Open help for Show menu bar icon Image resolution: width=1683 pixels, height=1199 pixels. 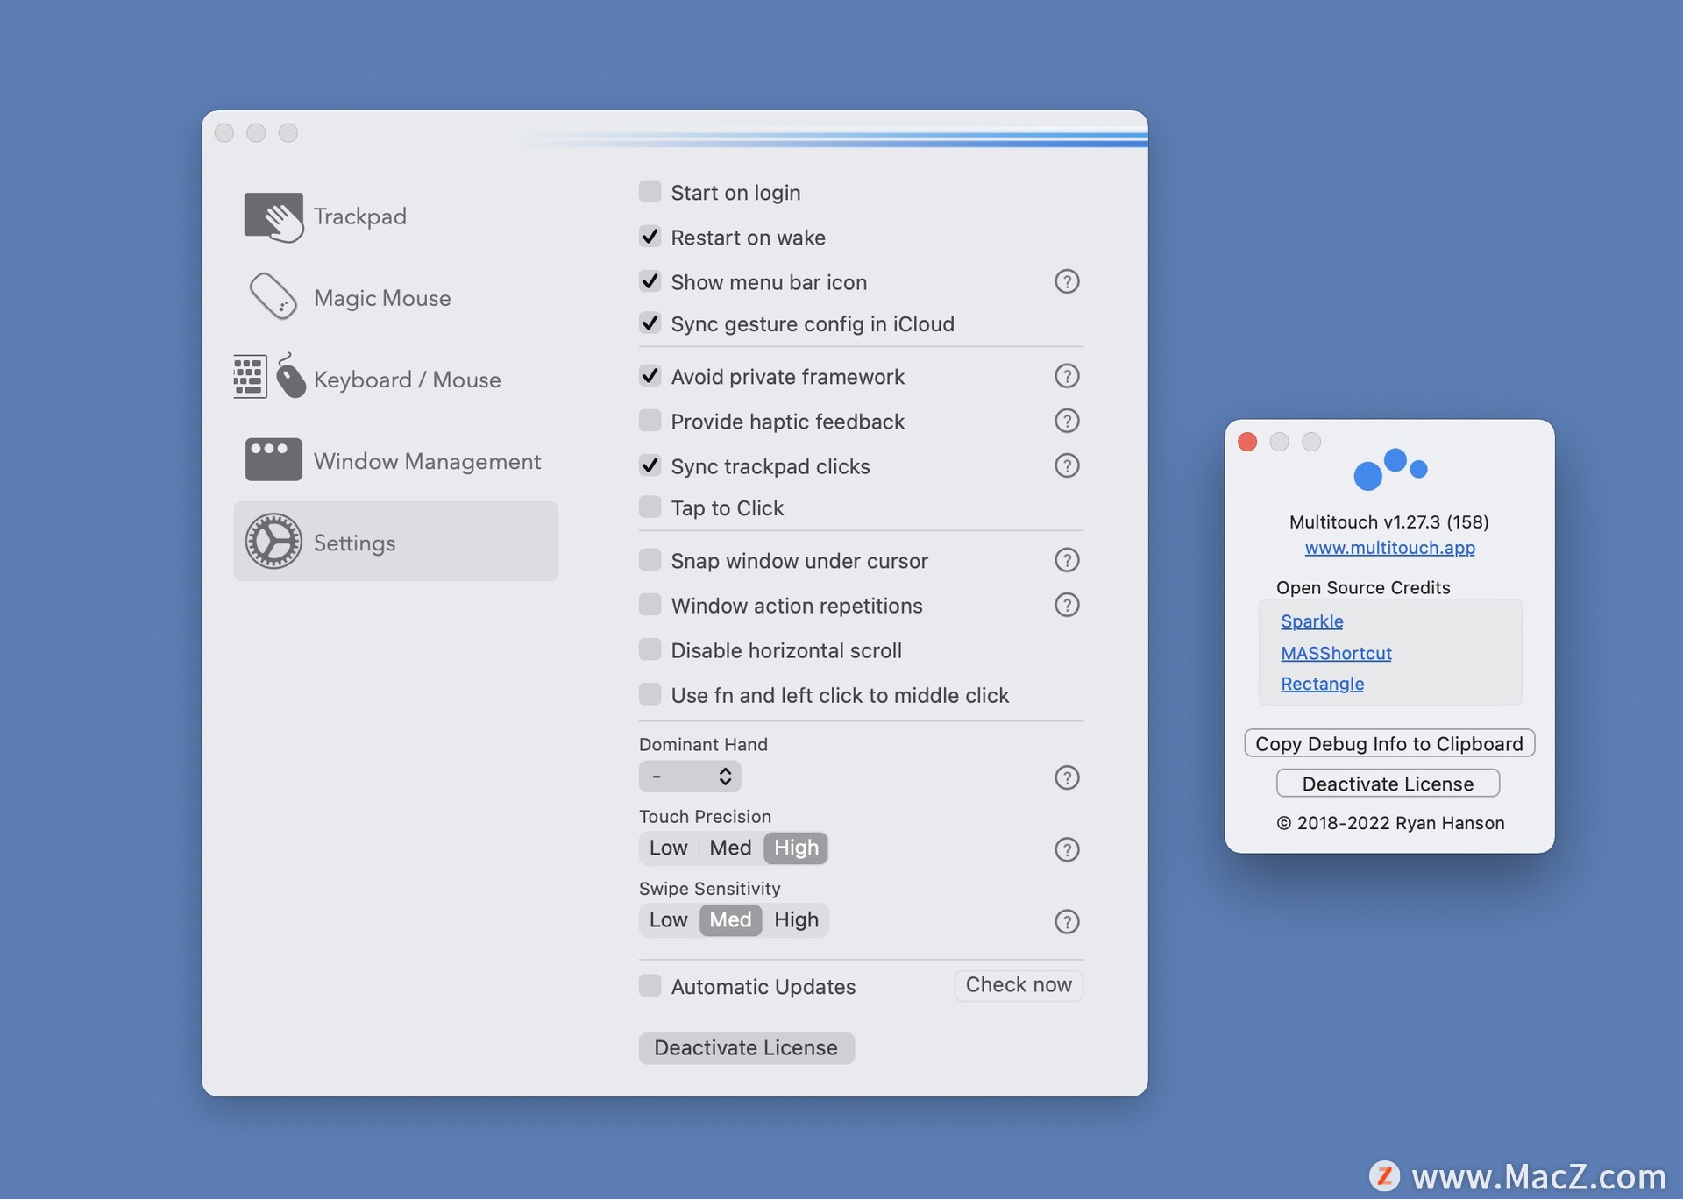click(1066, 281)
